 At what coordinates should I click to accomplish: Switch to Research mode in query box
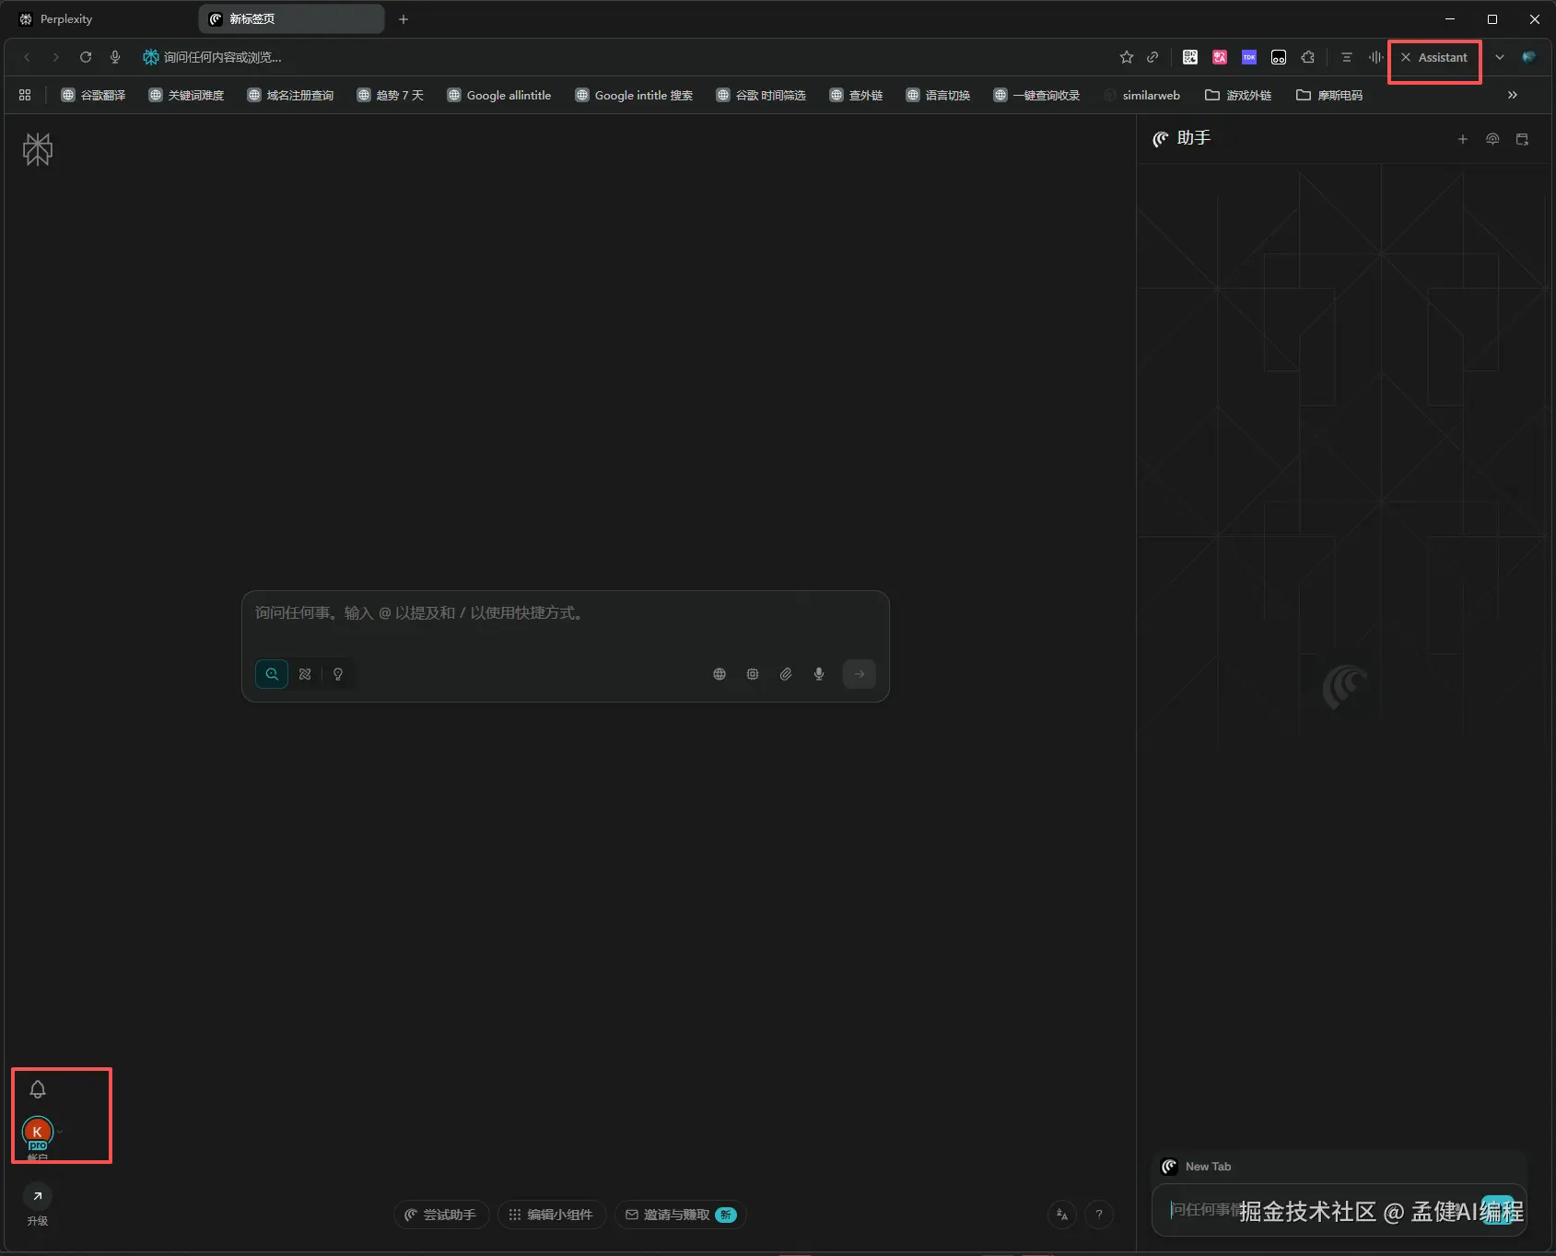[305, 674]
